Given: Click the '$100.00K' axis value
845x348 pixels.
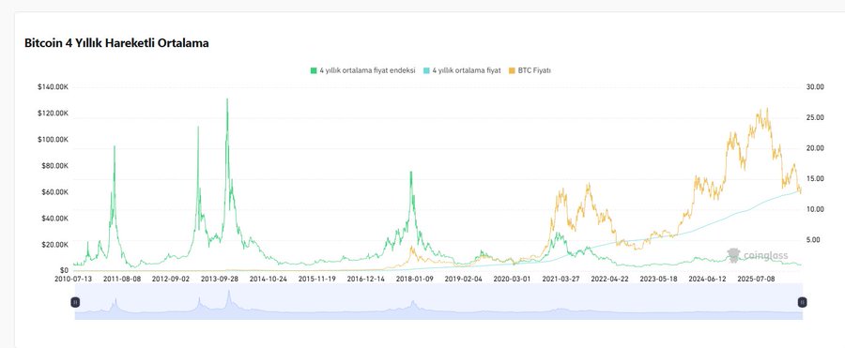Looking at the screenshot, I should [x=53, y=140].
